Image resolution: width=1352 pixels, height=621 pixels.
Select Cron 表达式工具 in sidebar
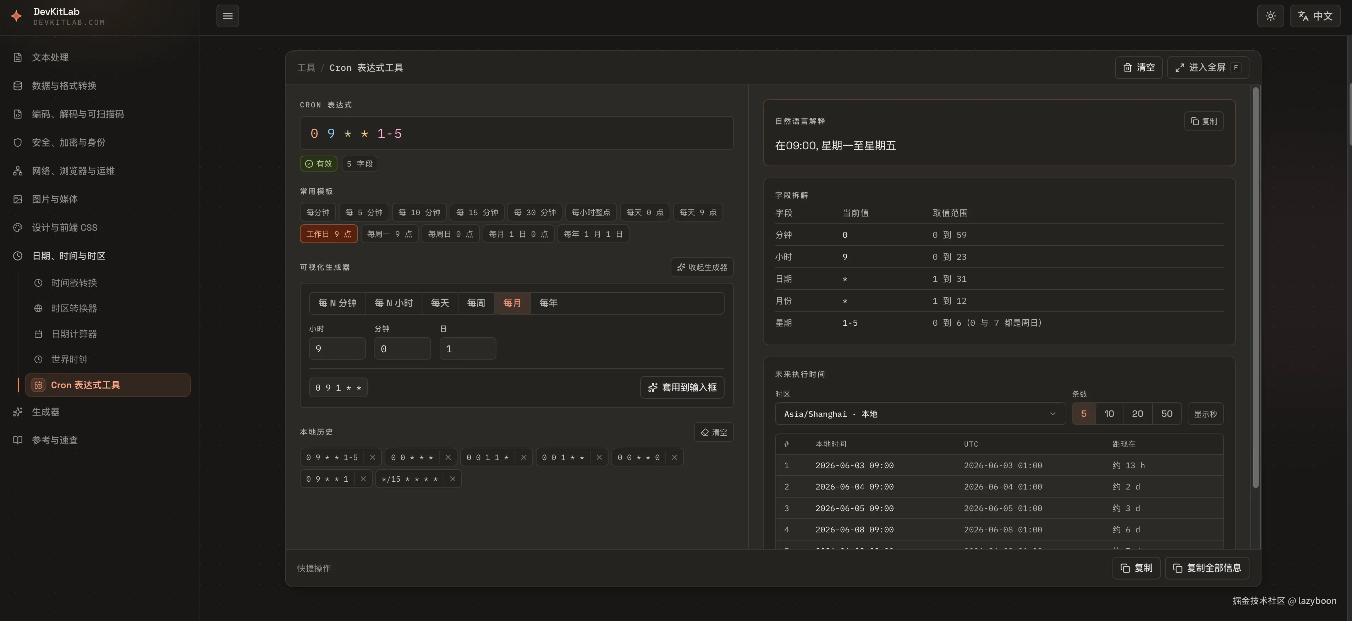click(108, 385)
